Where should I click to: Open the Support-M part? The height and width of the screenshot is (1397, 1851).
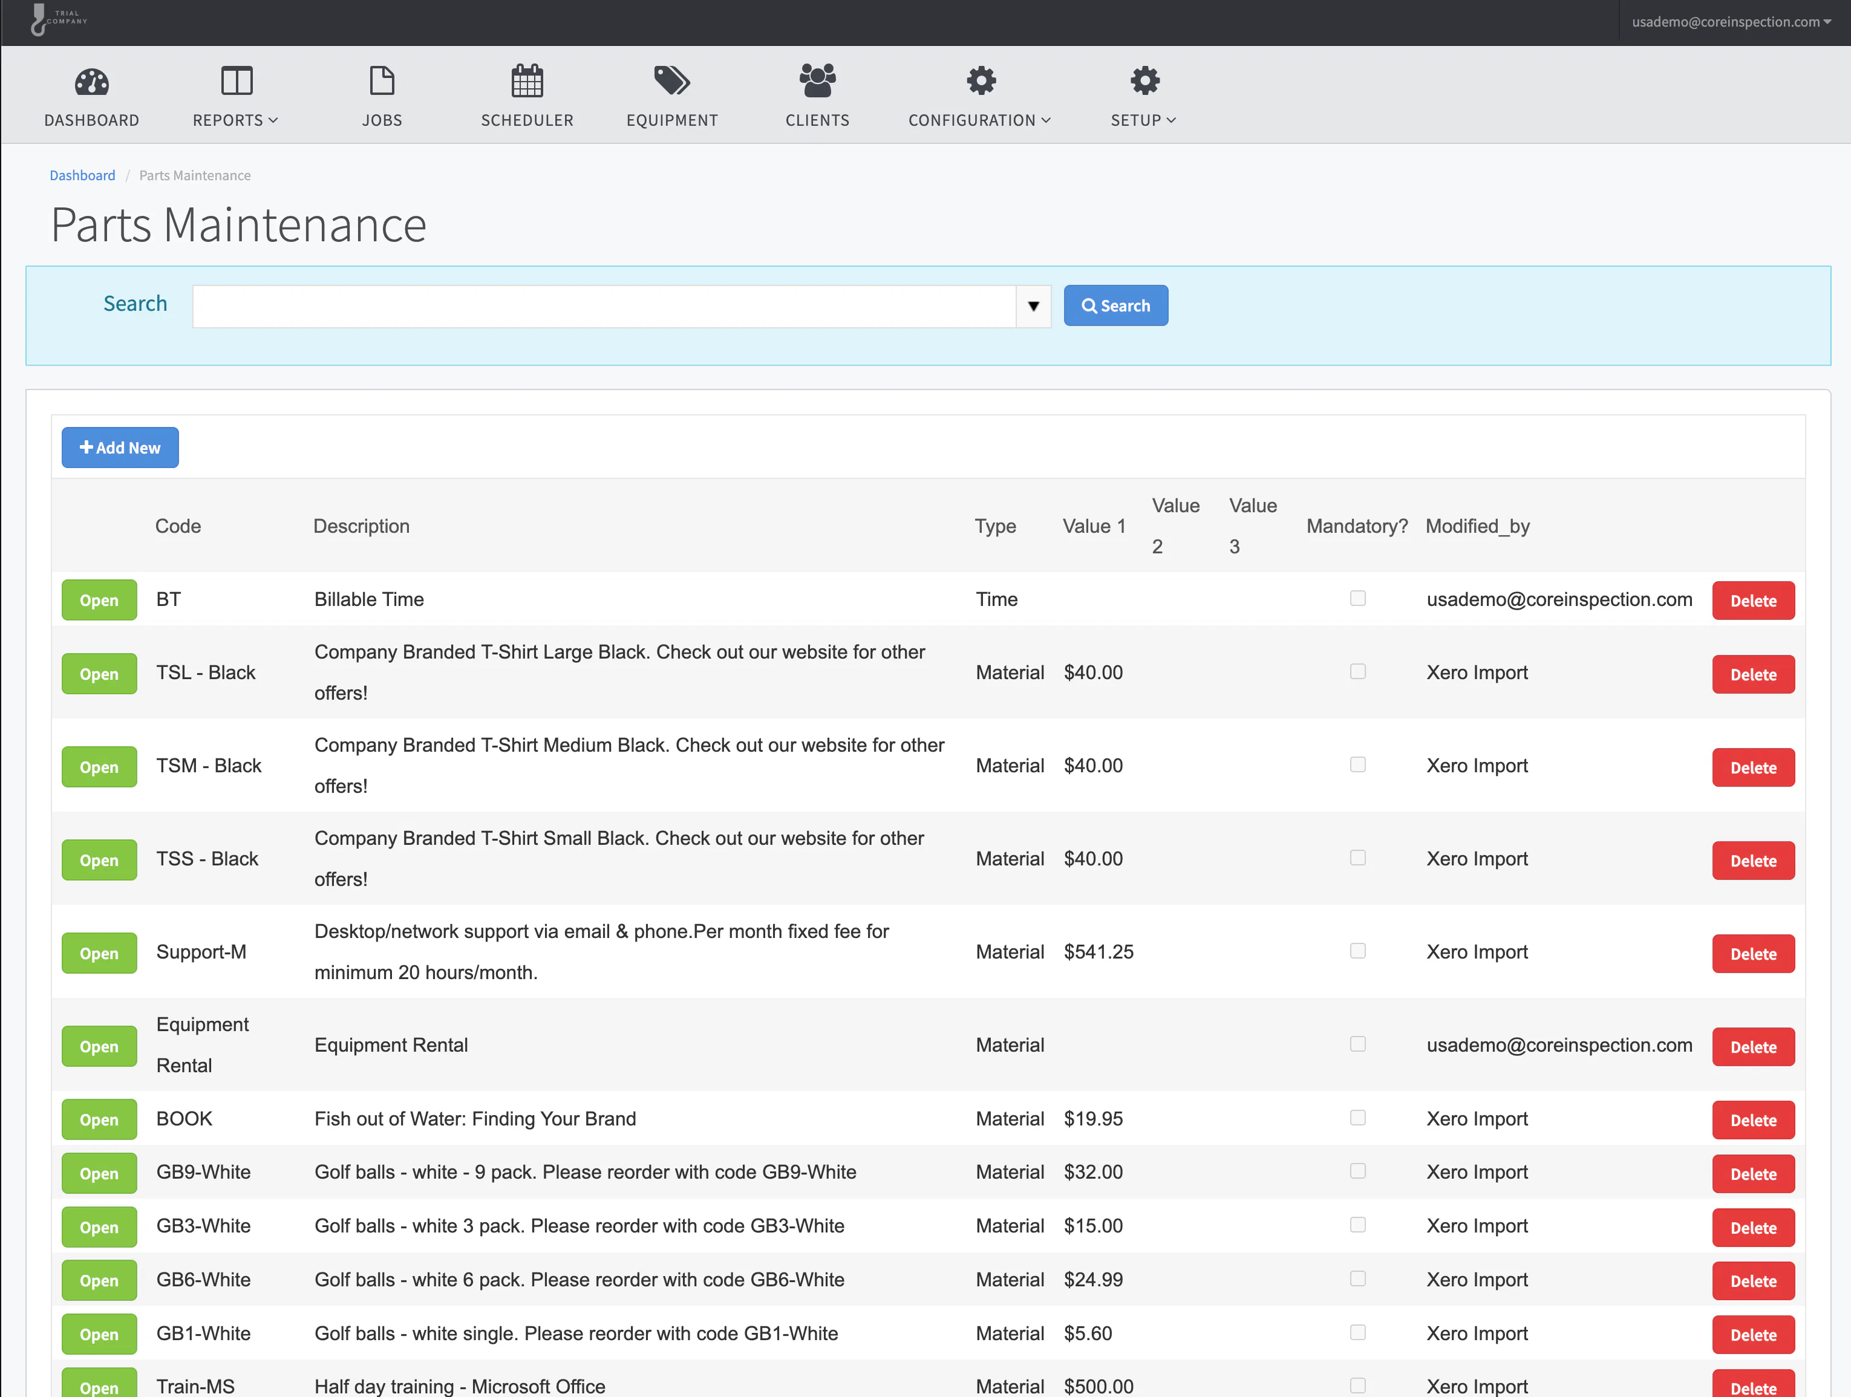tap(99, 953)
